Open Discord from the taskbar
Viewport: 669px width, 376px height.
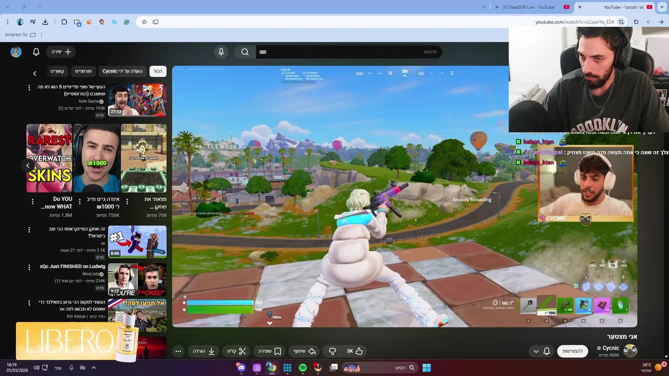(241, 368)
